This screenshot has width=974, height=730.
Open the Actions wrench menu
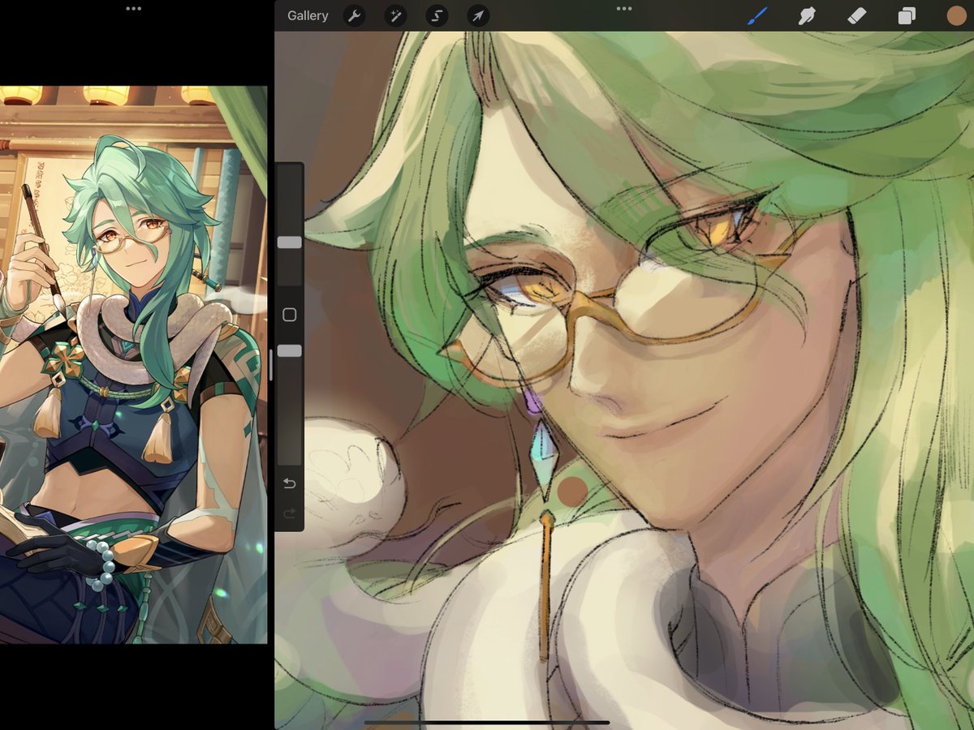[354, 15]
